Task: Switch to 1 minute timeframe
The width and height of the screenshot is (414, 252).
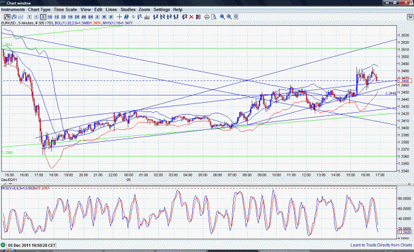Action: point(36,17)
